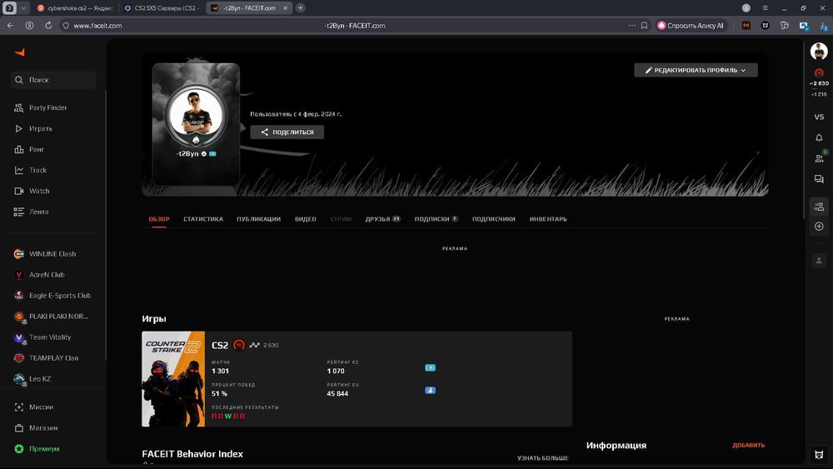Image resolution: width=833 pixels, height=469 pixels.
Task: Click the plus circle icon in right sidebar
Action: tap(819, 227)
